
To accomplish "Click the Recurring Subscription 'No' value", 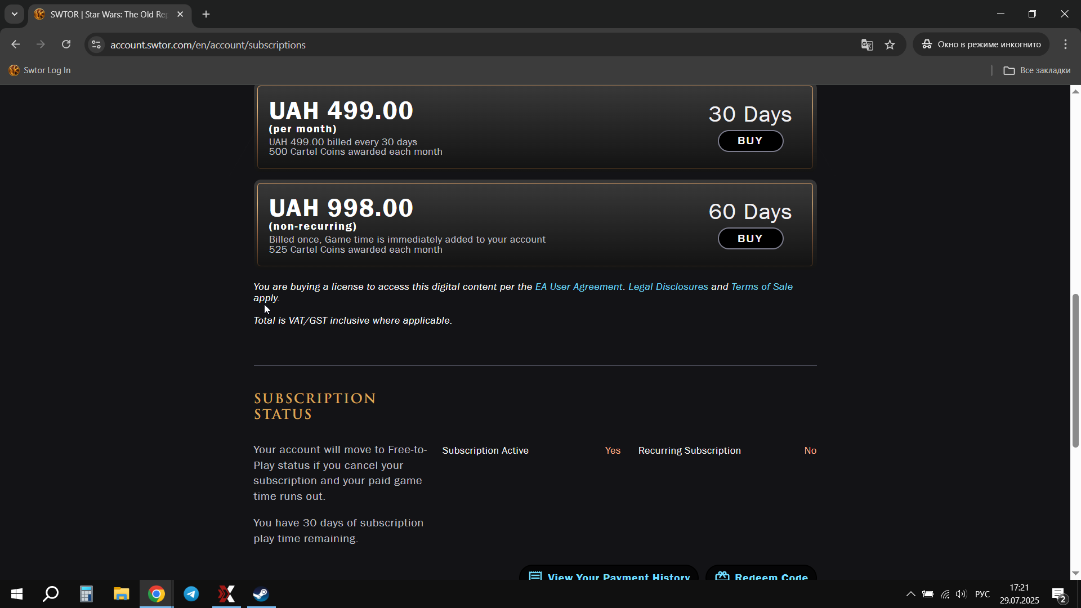I will [810, 450].
